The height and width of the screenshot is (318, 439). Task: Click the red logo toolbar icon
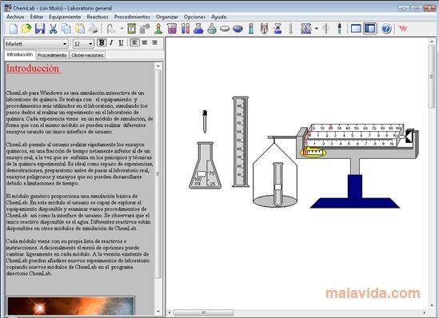(x=402, y=29)
